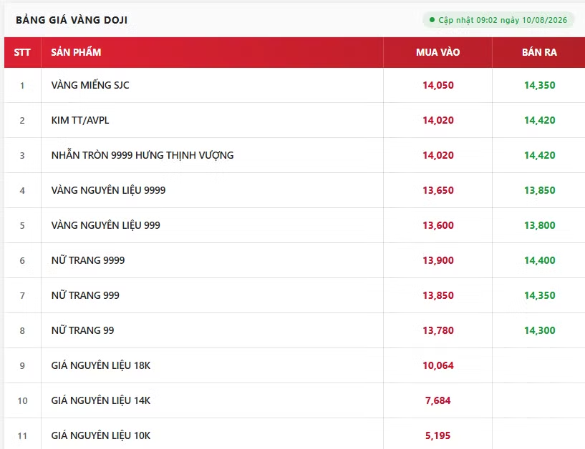Click the MUA VÀO column header
The height and width of the screenshot is (449, 585).
tap(438, 52)
